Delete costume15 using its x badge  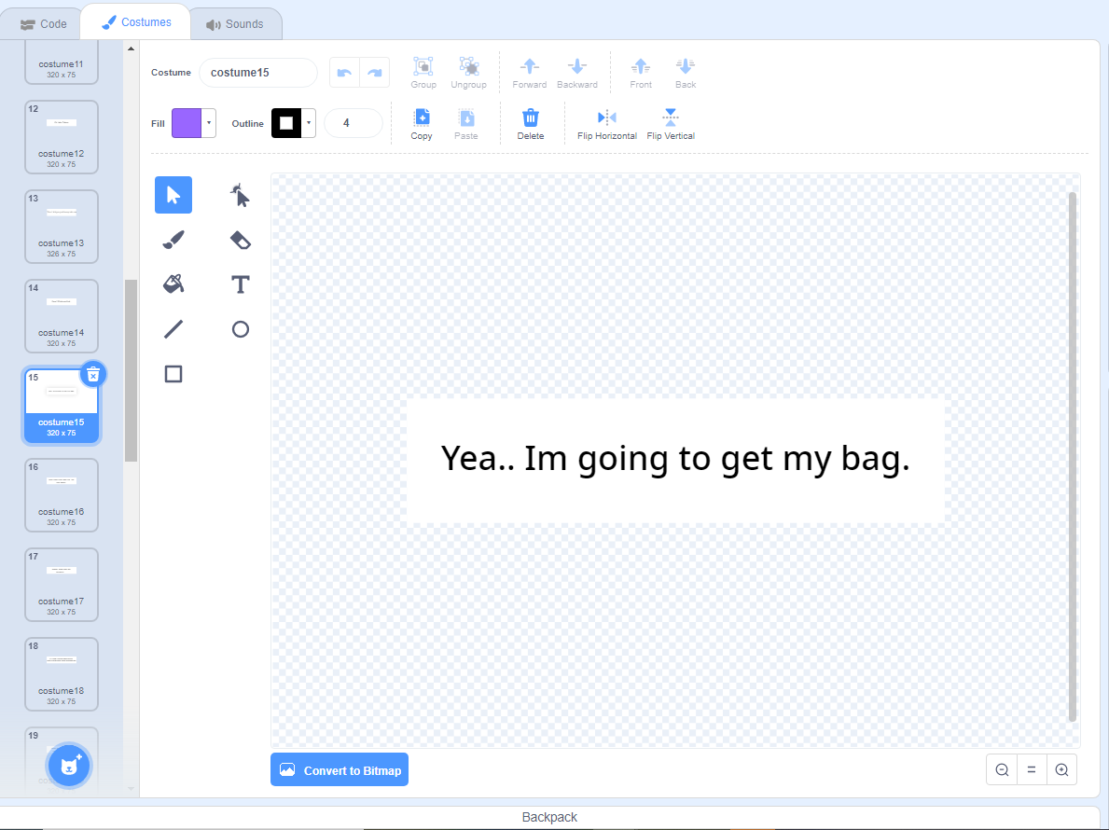coord(92,374)
